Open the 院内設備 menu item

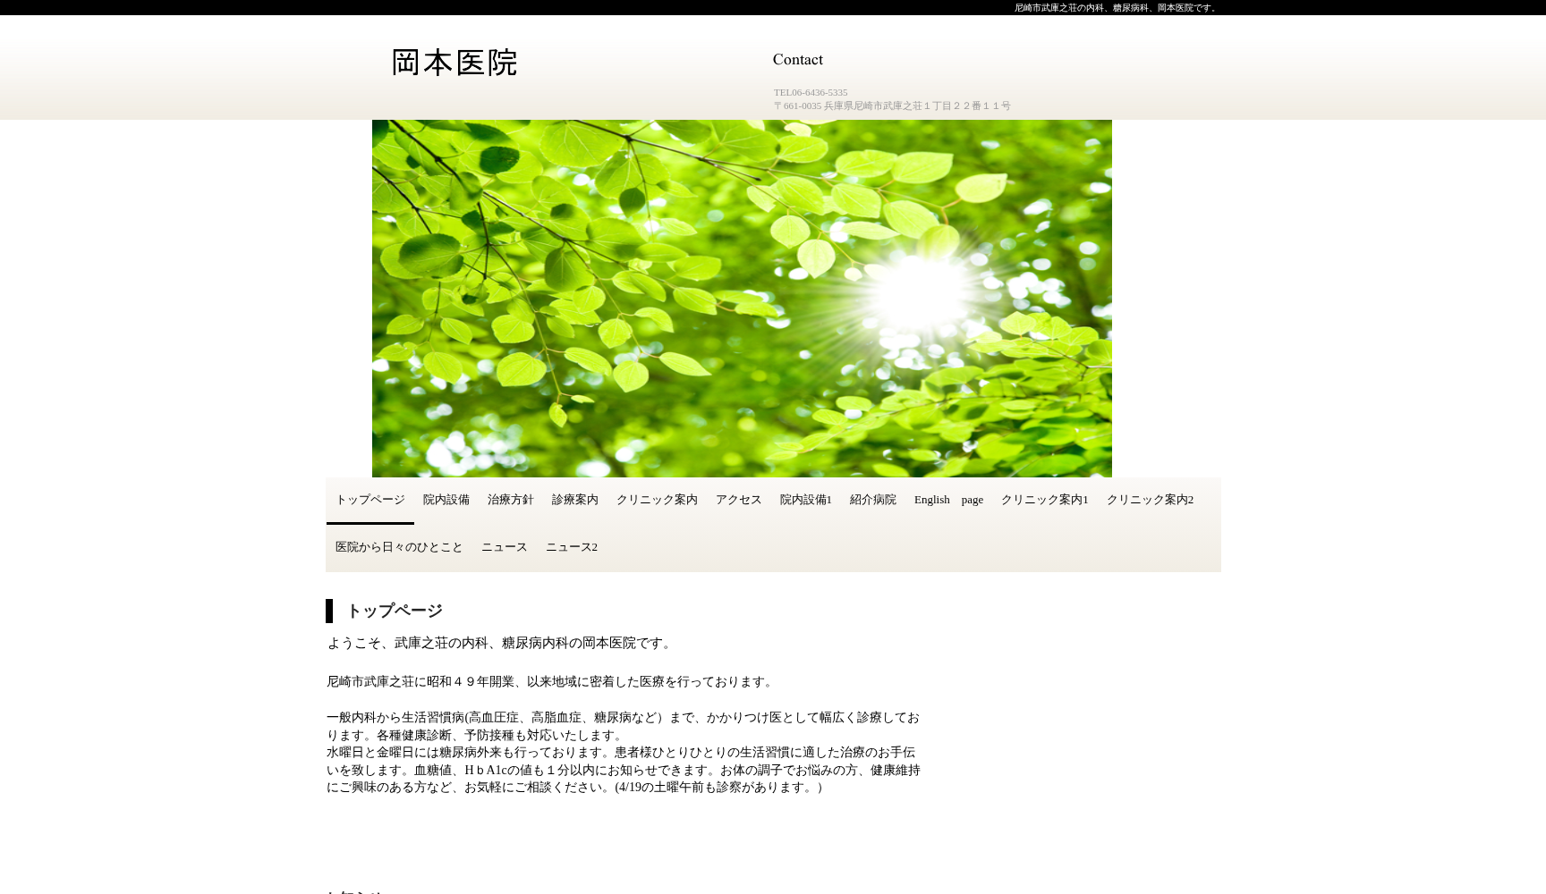click(x=446, y=500)
